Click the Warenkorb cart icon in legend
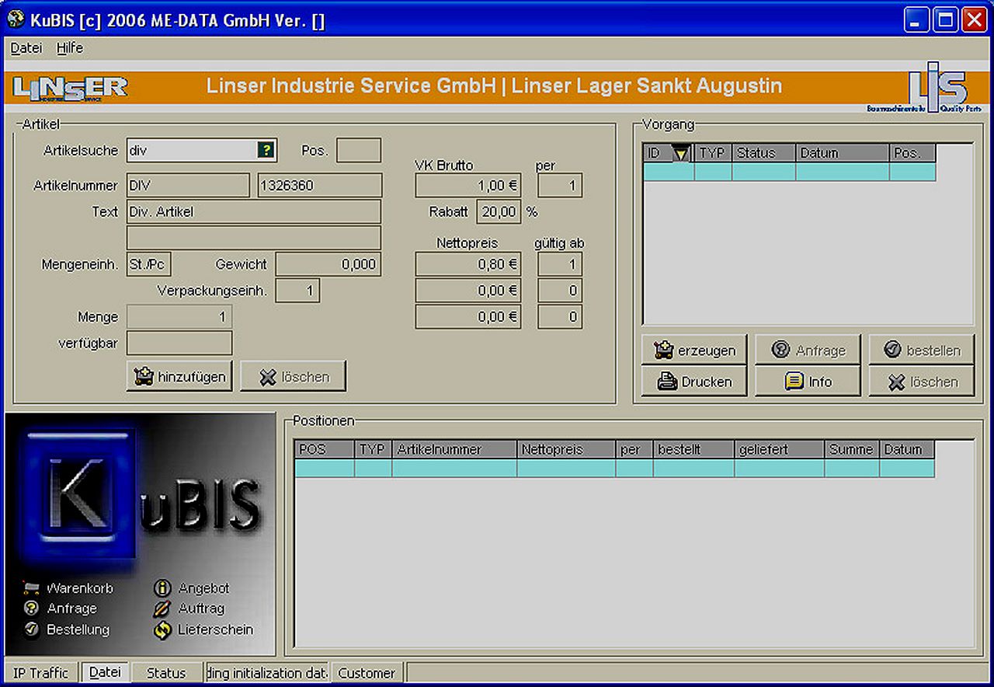The height and width of the screenshot is (687, 994). [x=31, y=588]
